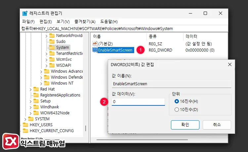The image size is (248, 152).
Task: Click the System folder icon
Action: click(52, 47)
